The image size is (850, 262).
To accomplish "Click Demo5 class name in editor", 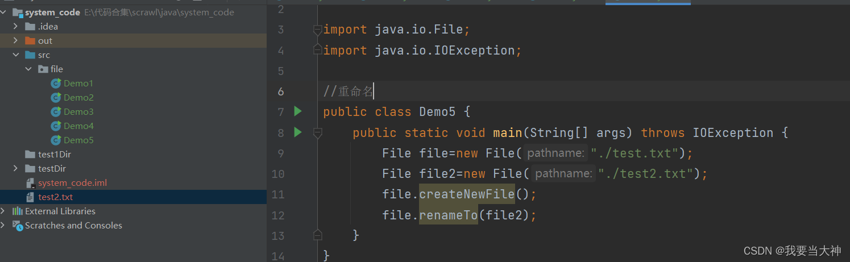I will [437, 111].
